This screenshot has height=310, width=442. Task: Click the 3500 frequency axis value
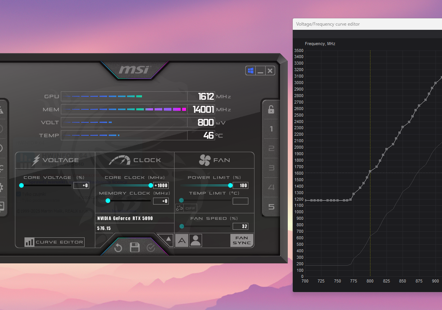tap(299, 51)
